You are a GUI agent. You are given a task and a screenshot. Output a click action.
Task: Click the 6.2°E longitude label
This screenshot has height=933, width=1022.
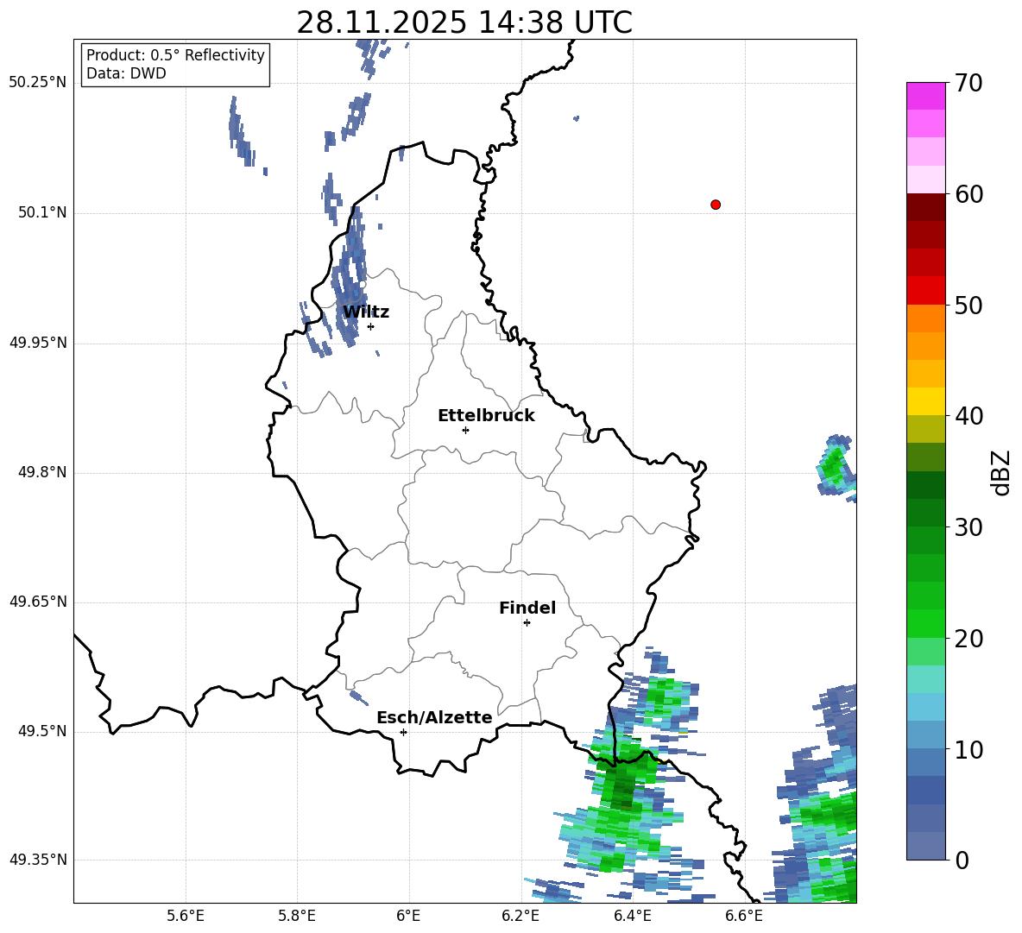click(x=520, y=916)
